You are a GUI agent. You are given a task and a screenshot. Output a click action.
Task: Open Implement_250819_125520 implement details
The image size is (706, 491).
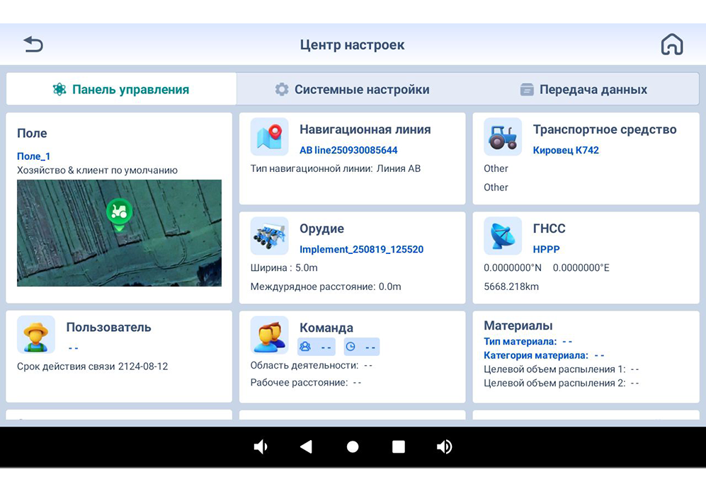362,249
